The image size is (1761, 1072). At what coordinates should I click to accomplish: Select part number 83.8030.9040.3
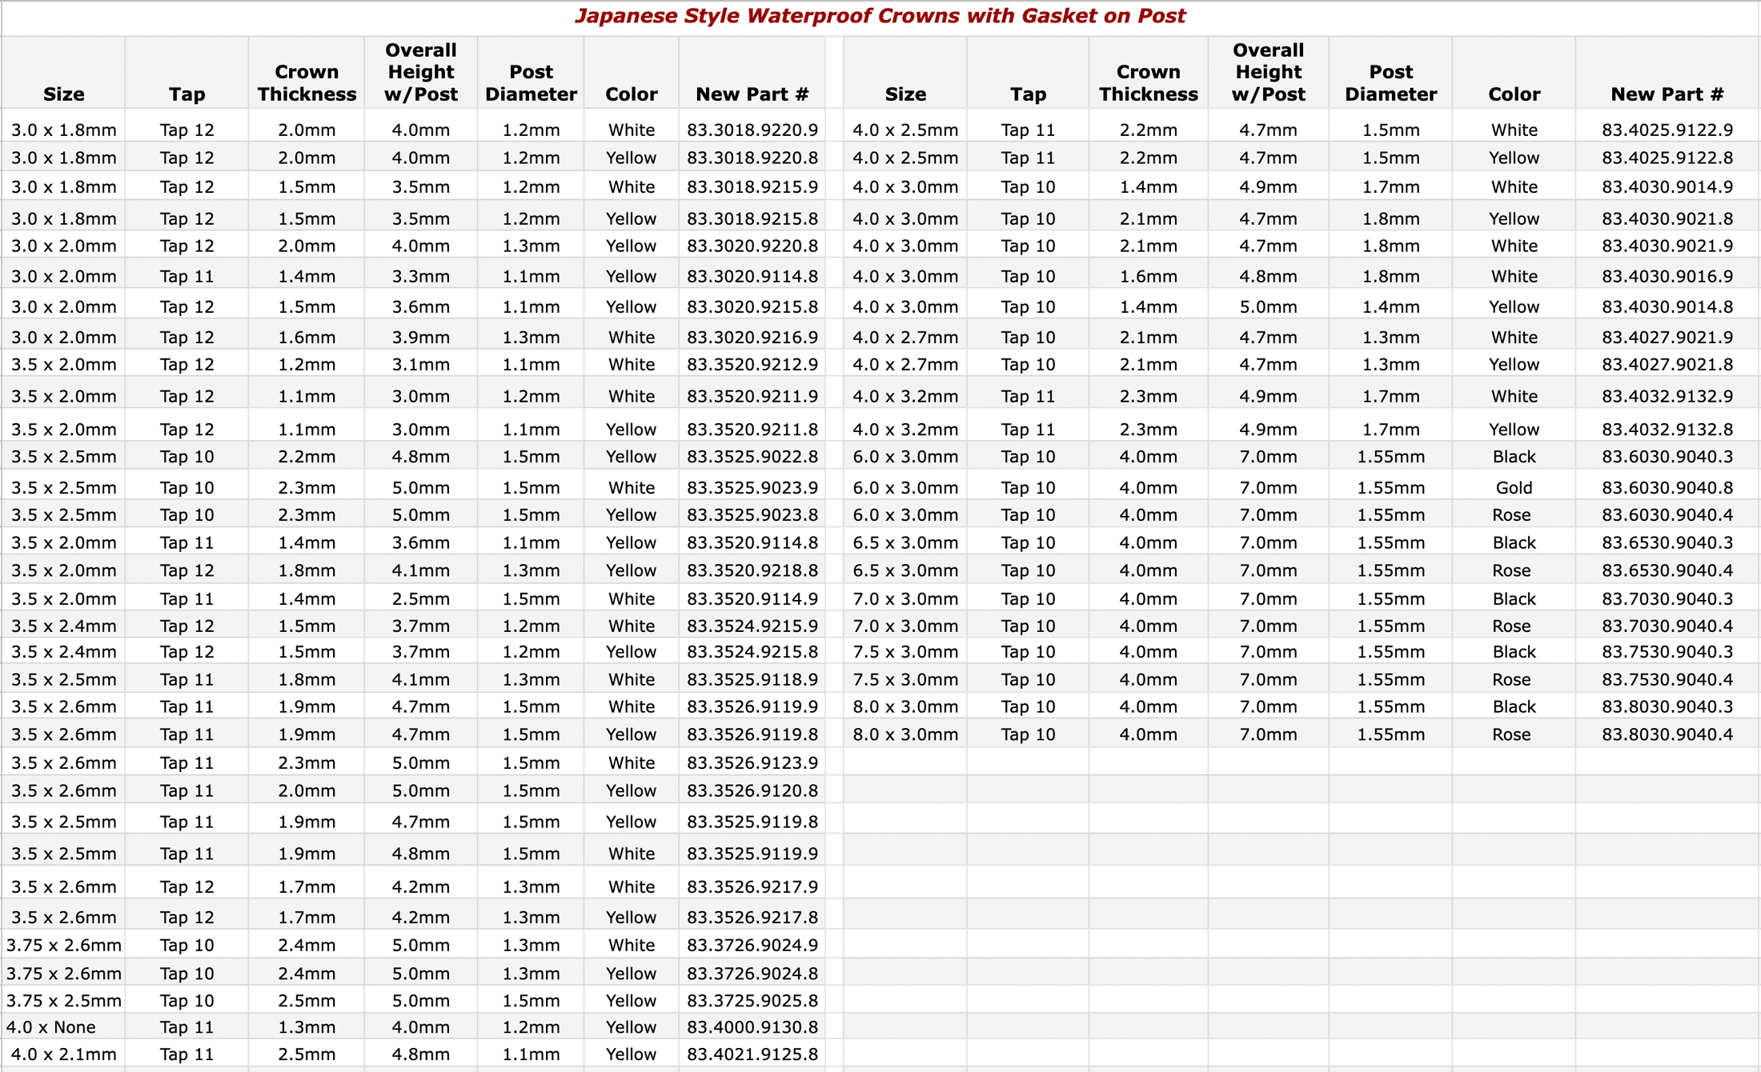pyautogui.click(x=1667, y=706)
